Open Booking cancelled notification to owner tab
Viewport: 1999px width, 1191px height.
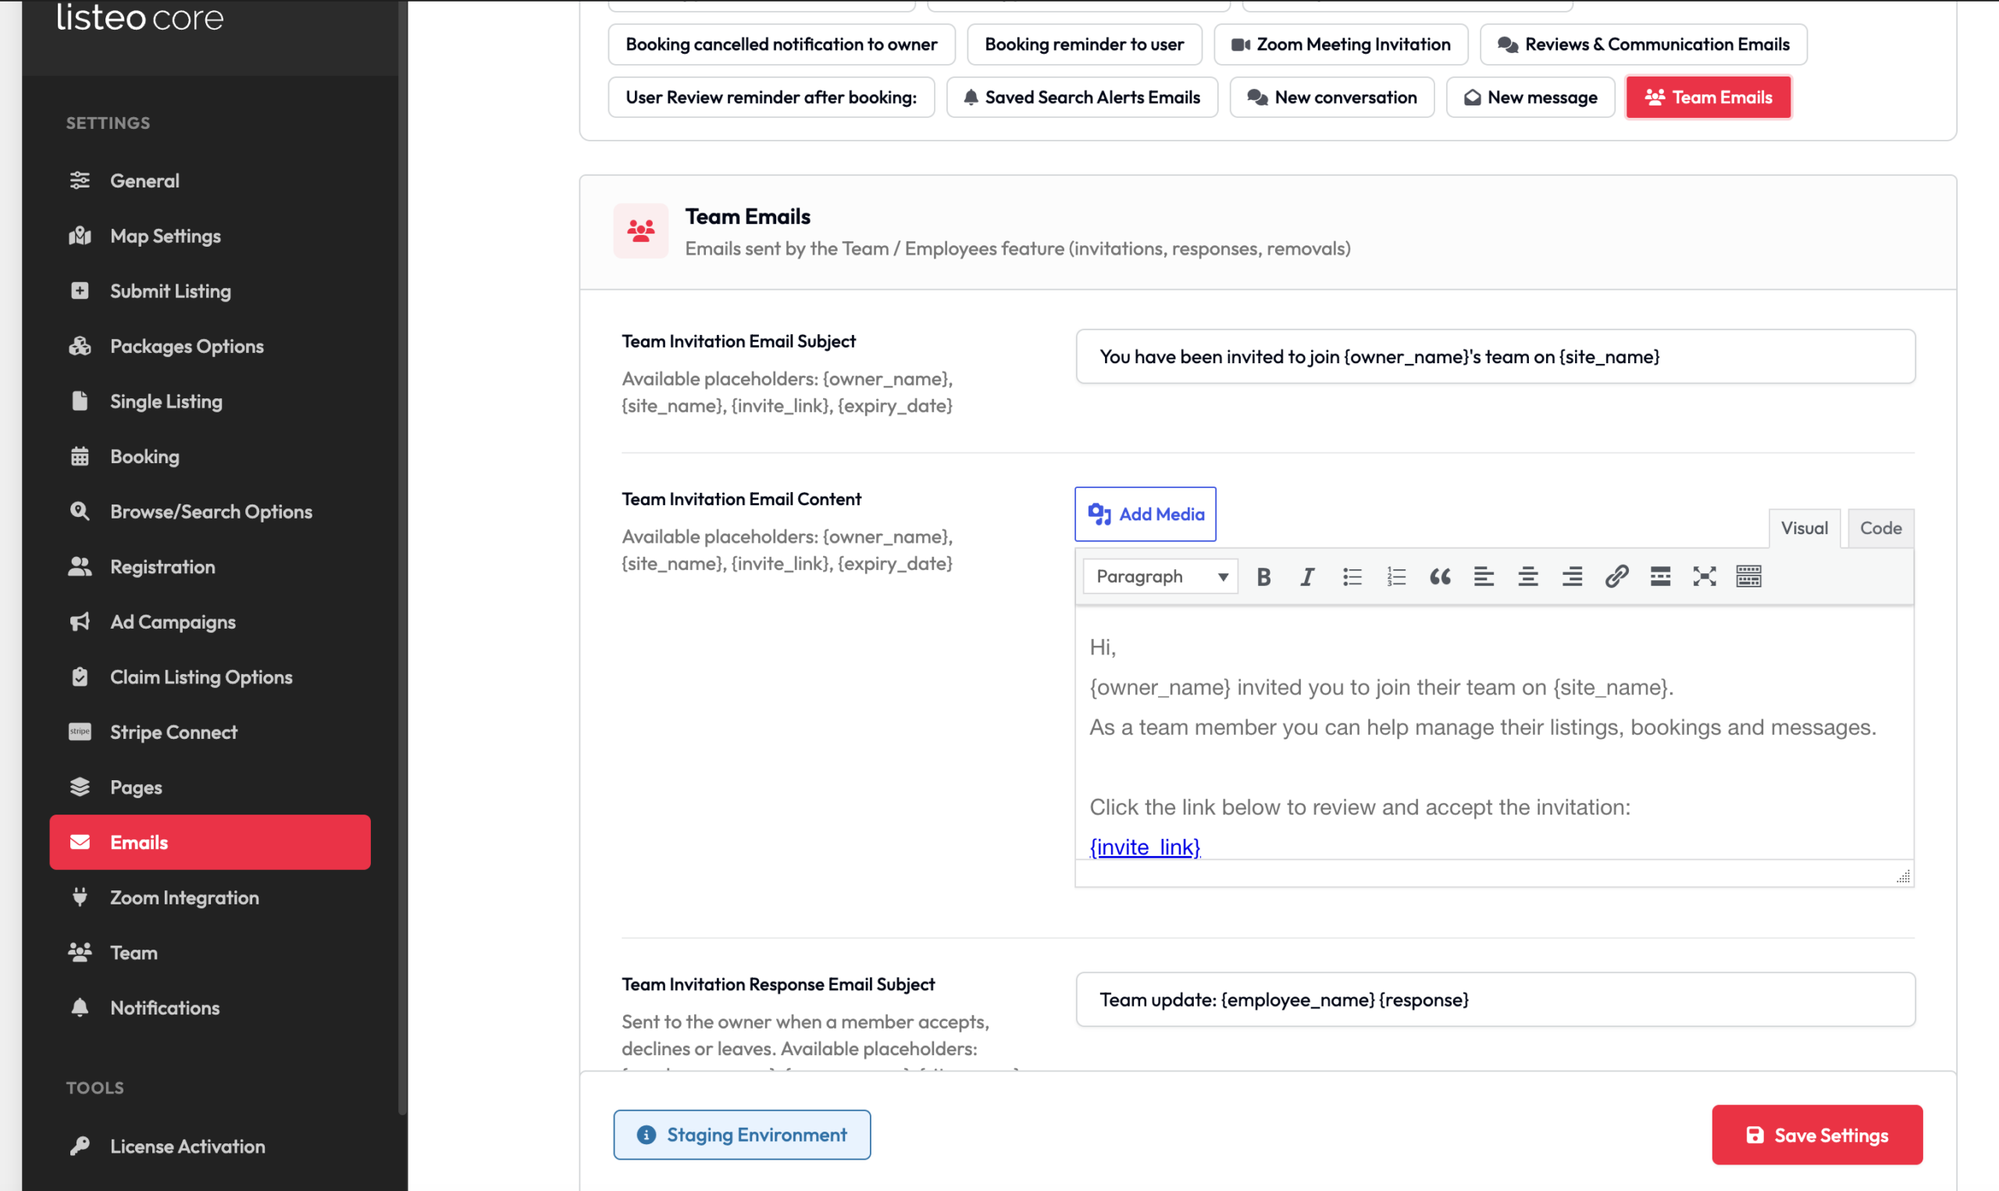(x=782, y=45)
